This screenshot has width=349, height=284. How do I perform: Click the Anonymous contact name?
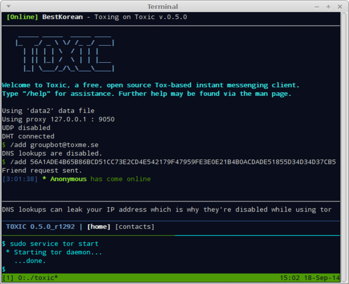coord(68,179)
